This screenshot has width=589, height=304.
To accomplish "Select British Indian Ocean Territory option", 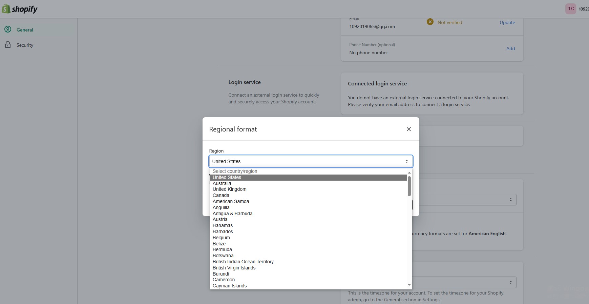I will coord(308,262).
